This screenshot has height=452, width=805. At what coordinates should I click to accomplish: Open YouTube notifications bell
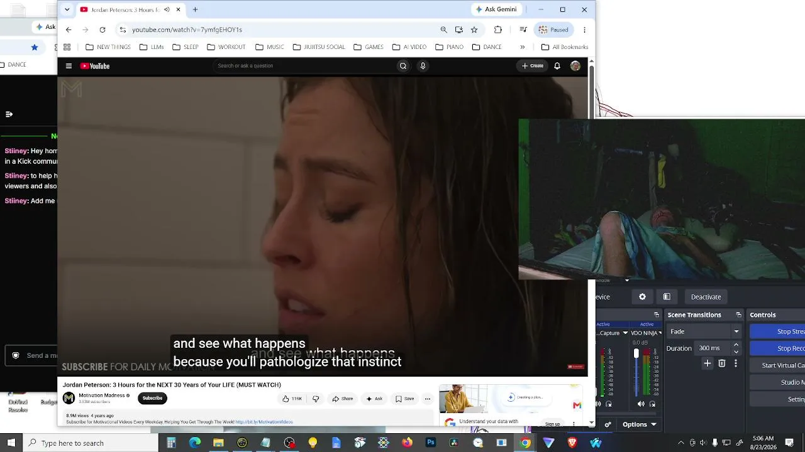click(x=557, y=66)
